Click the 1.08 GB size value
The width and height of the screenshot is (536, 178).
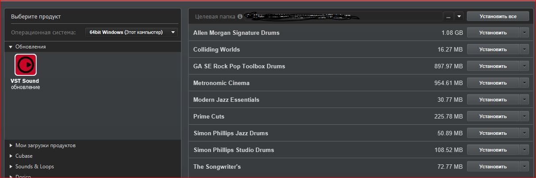pos(452,33)
